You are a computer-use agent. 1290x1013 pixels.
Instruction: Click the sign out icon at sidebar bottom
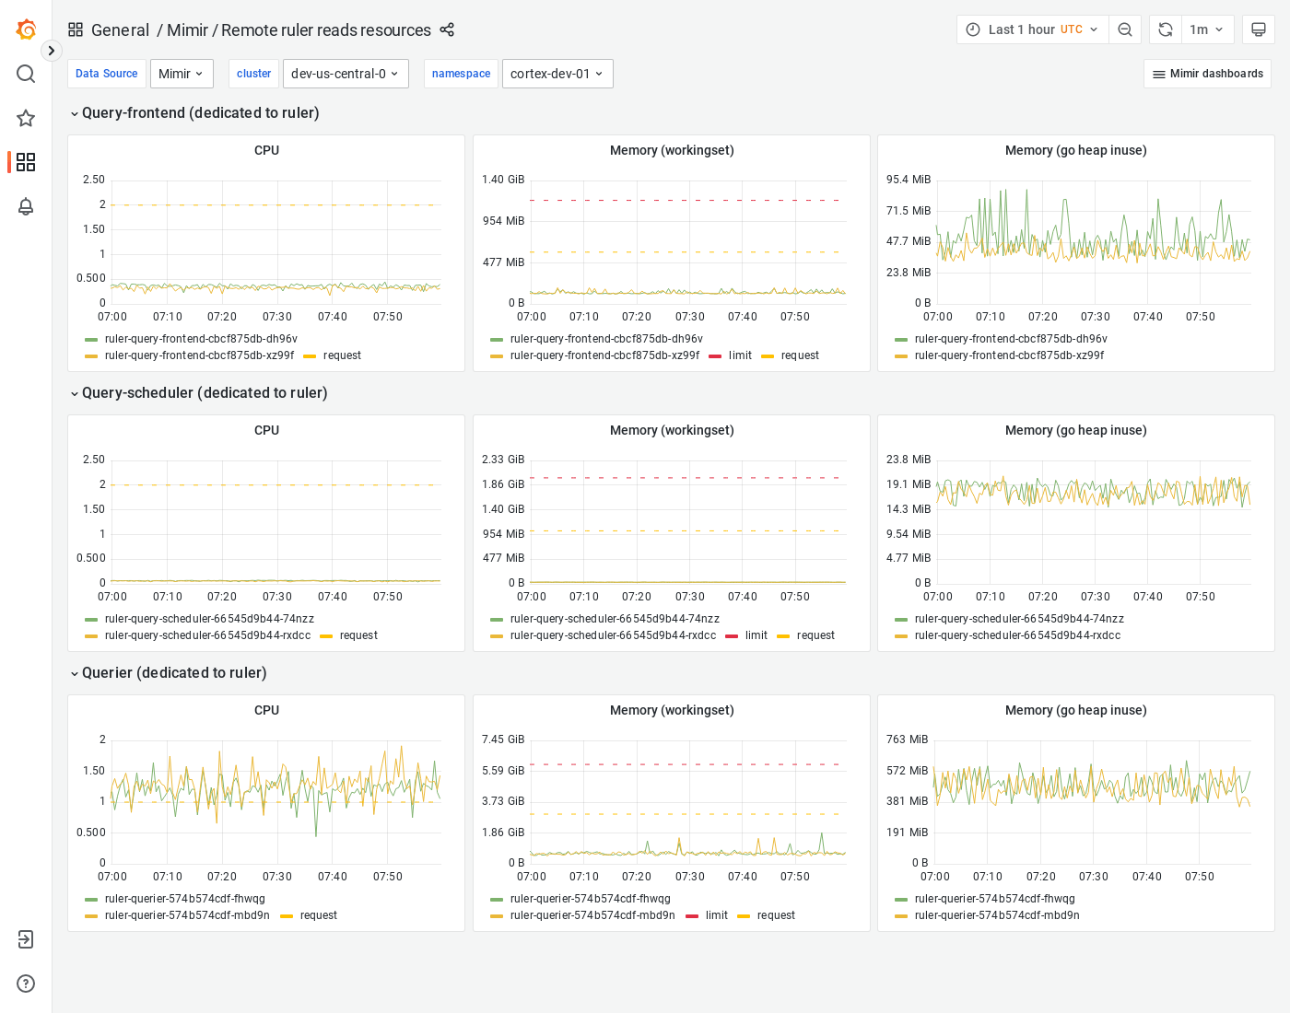pyautogui.click(x=25, y=939)
